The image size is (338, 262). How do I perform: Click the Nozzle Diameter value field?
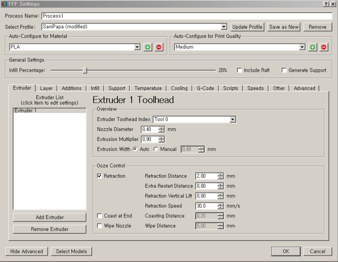pos(150,130)
